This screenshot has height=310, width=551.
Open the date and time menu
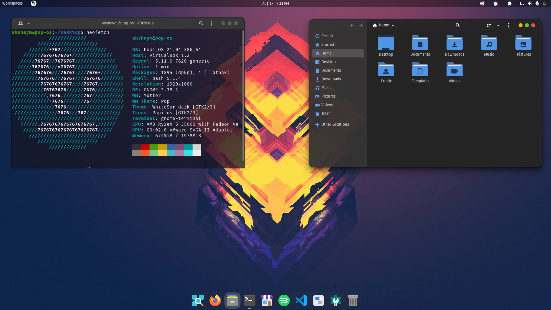(275, 3)
